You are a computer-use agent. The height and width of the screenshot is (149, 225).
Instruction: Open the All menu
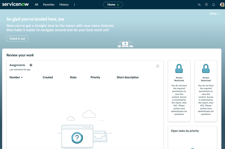36,5
